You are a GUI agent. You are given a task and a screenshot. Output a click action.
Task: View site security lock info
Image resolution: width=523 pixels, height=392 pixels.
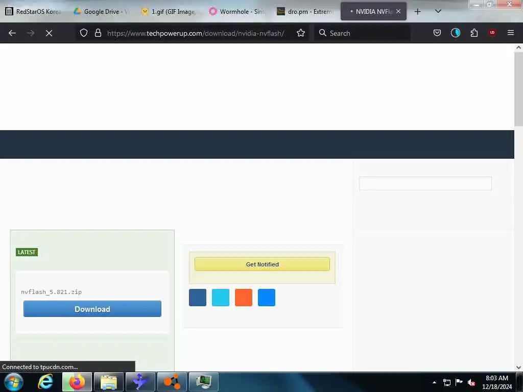tap(98, 33)
